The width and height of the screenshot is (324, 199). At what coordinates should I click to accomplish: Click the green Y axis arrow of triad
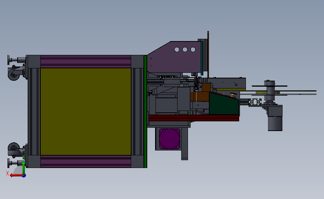tap(24, 168)
